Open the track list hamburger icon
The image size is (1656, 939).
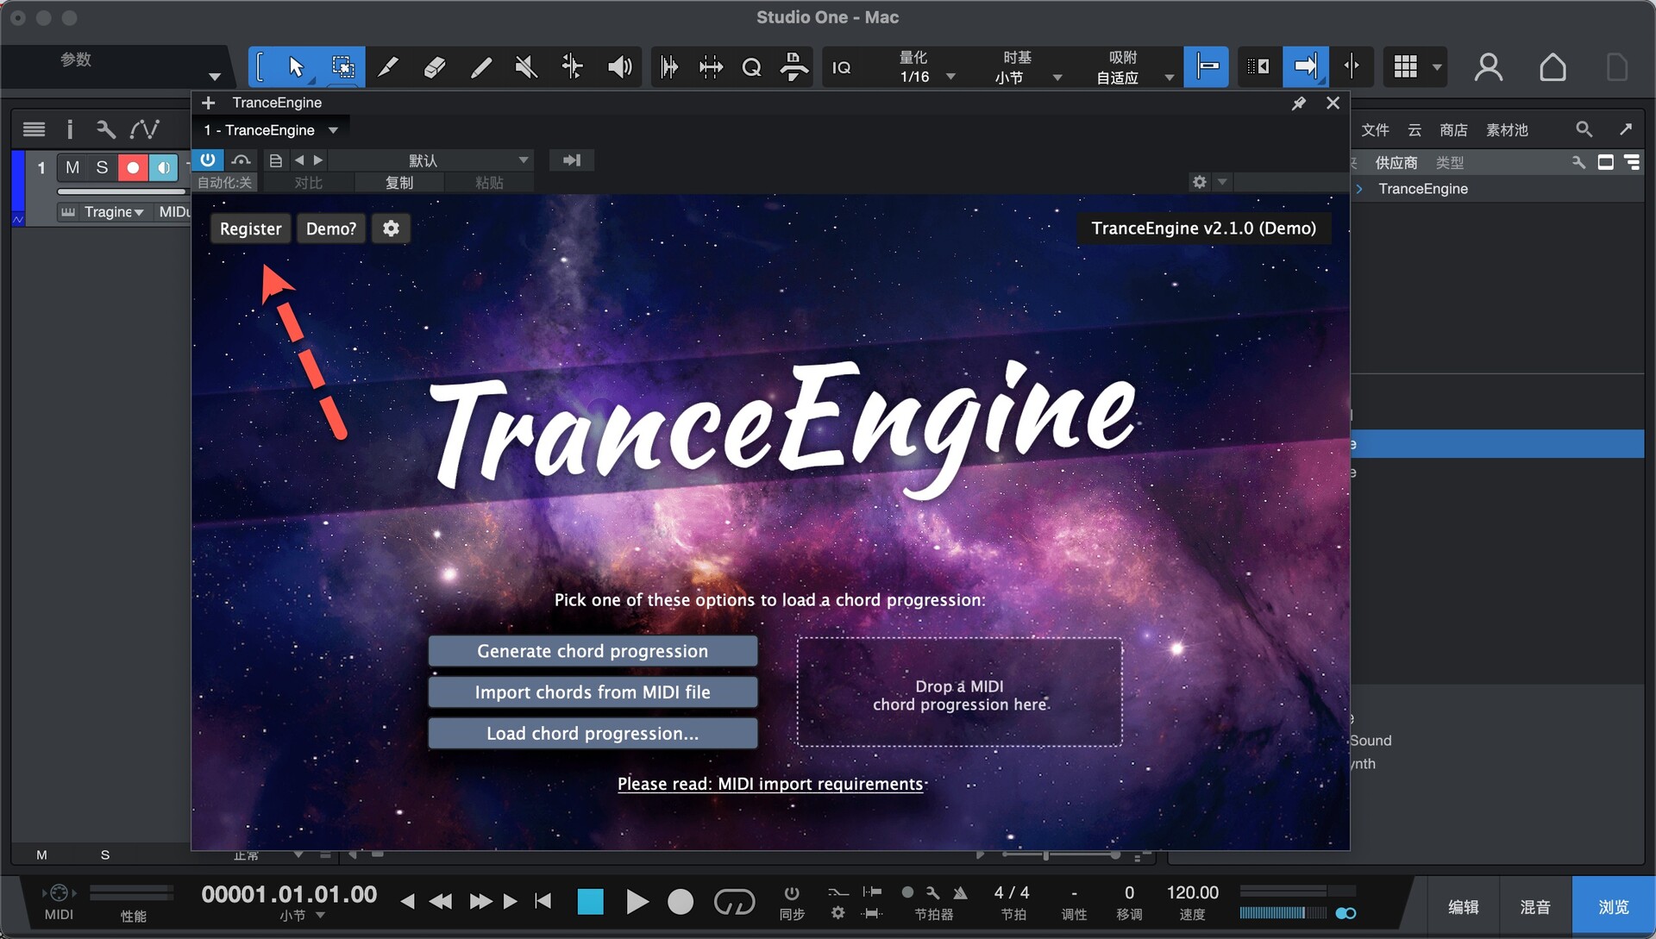[x=34, y=129]
